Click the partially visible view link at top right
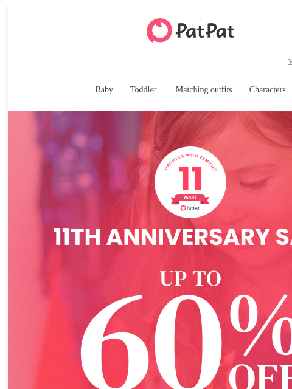Screen dimensions: 292x389 pos(290,61)
